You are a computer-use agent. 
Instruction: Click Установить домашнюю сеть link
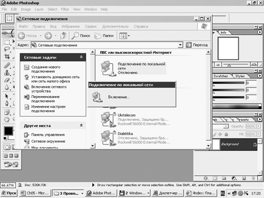[55, 79]
